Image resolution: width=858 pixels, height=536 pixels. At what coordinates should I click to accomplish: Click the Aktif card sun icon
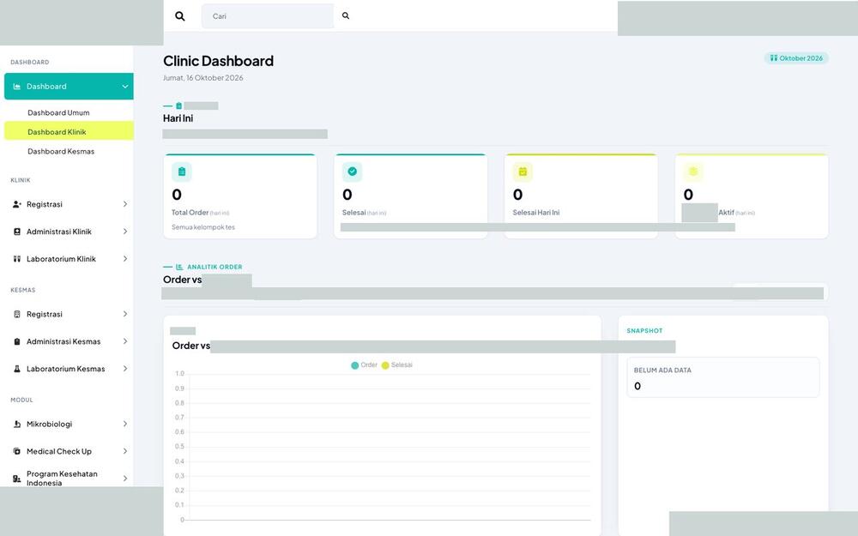(693, 172)
